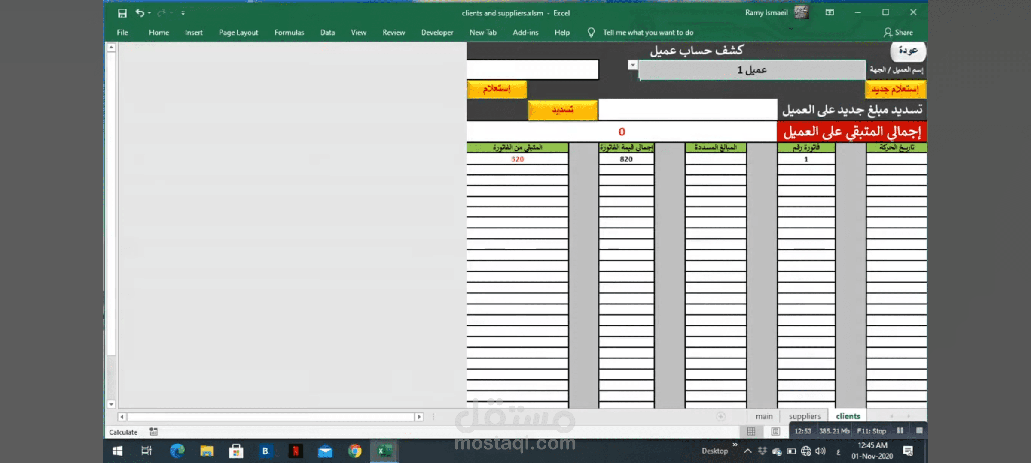Screen dimensions: 1031x463
Task: Stop the screen recording
Action: [919, 431]
